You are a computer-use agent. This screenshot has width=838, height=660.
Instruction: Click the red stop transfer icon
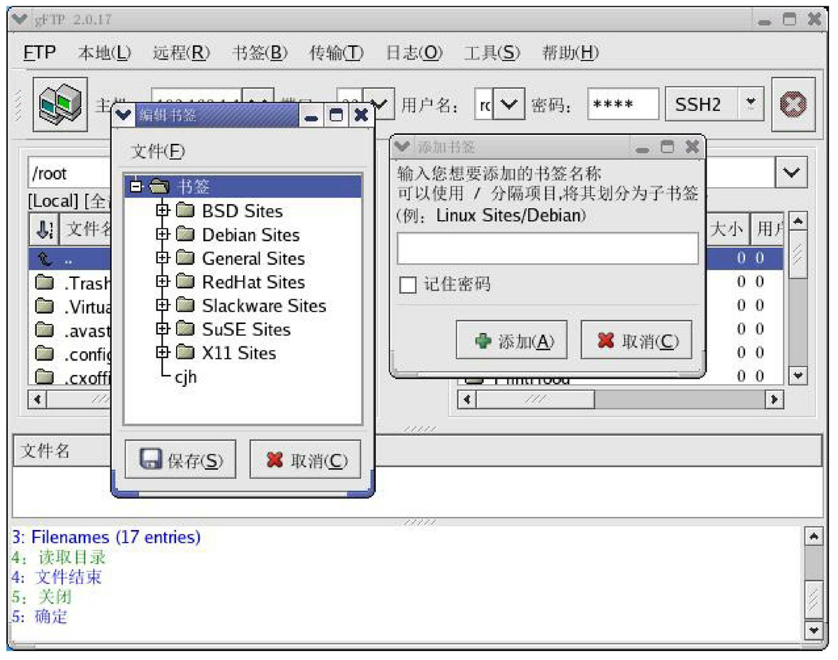click(x=793, y=105)
